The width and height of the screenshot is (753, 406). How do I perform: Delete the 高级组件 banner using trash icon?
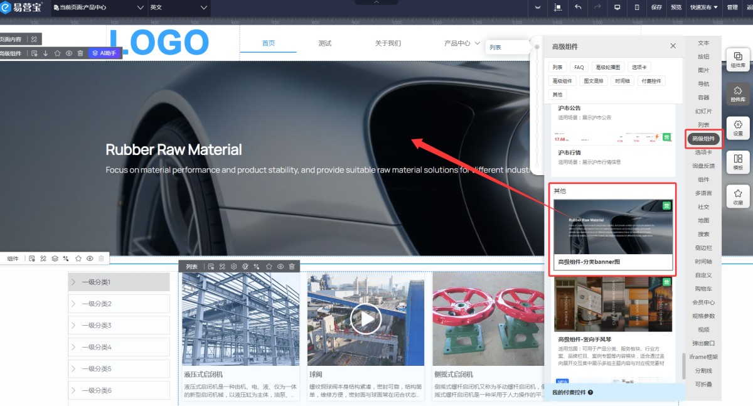[x=80, y=53]
